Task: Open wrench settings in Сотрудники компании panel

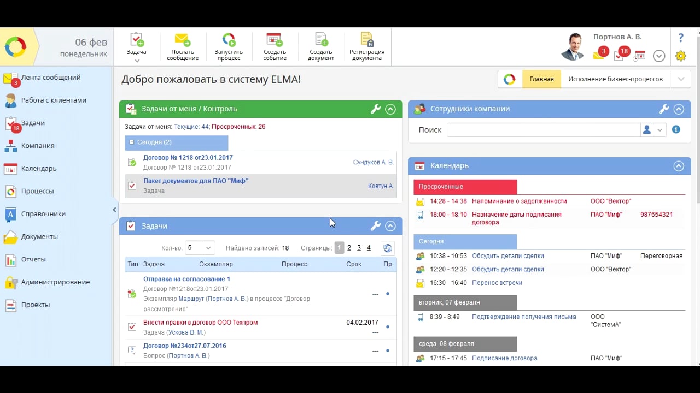Action: coord(664,109)
